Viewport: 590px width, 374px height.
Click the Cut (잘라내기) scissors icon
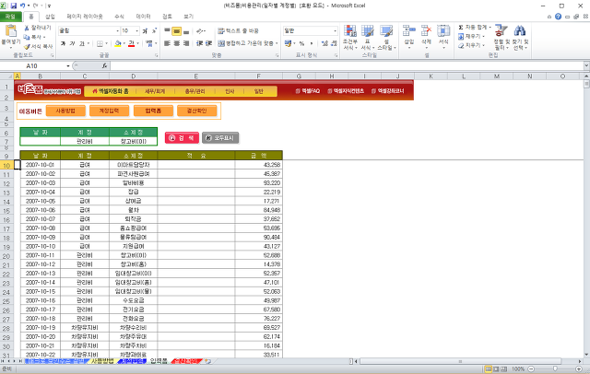[x=27, y=28]
